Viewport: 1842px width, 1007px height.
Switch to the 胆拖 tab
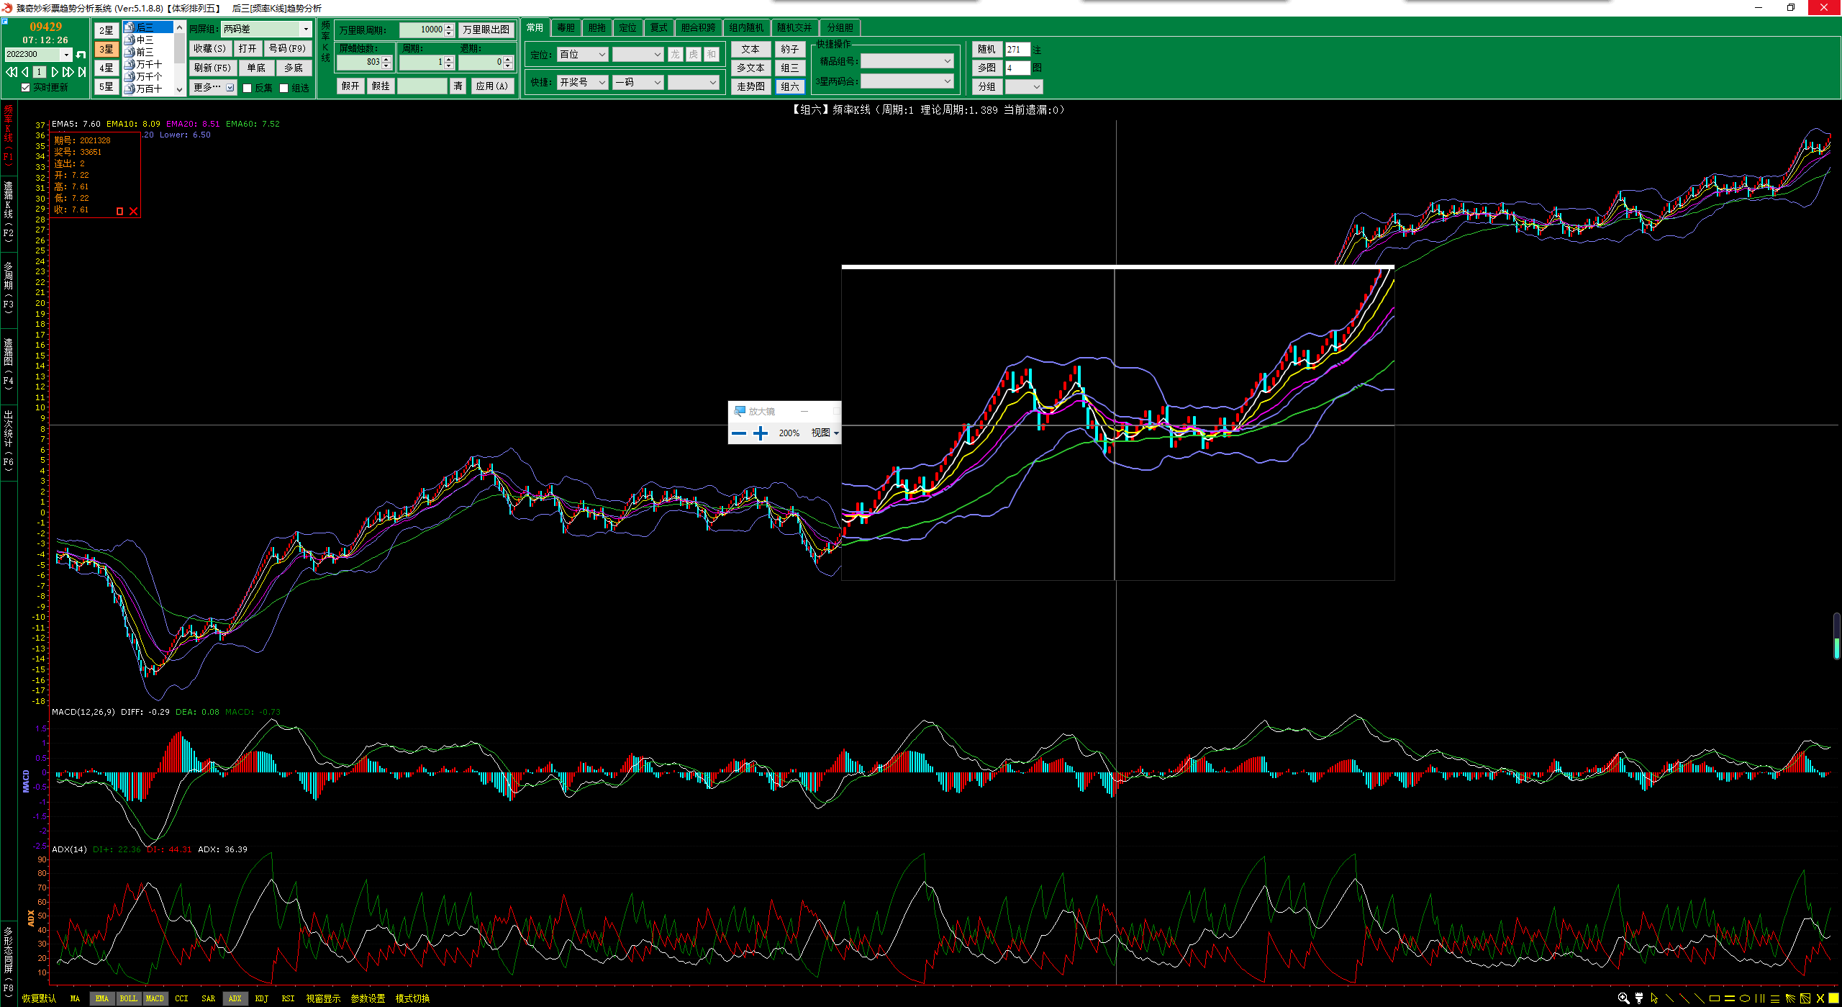point(597,28)
